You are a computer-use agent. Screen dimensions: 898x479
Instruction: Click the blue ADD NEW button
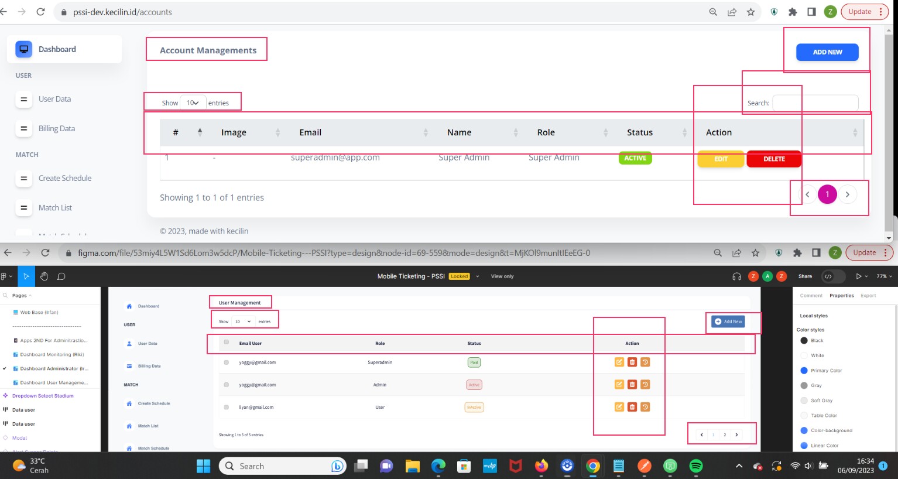click(827, 52)
